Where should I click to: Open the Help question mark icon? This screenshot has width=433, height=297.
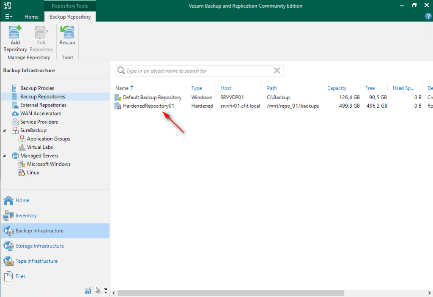(428, 16)
